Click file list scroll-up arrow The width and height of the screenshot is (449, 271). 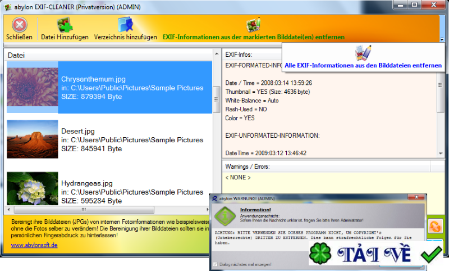click(x=217, y=53)
